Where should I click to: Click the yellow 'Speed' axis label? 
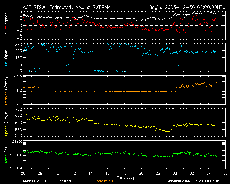(x=6, y=131)
